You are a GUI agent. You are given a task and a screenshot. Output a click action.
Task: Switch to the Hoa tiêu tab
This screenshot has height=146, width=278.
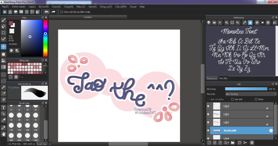[223, 78]
